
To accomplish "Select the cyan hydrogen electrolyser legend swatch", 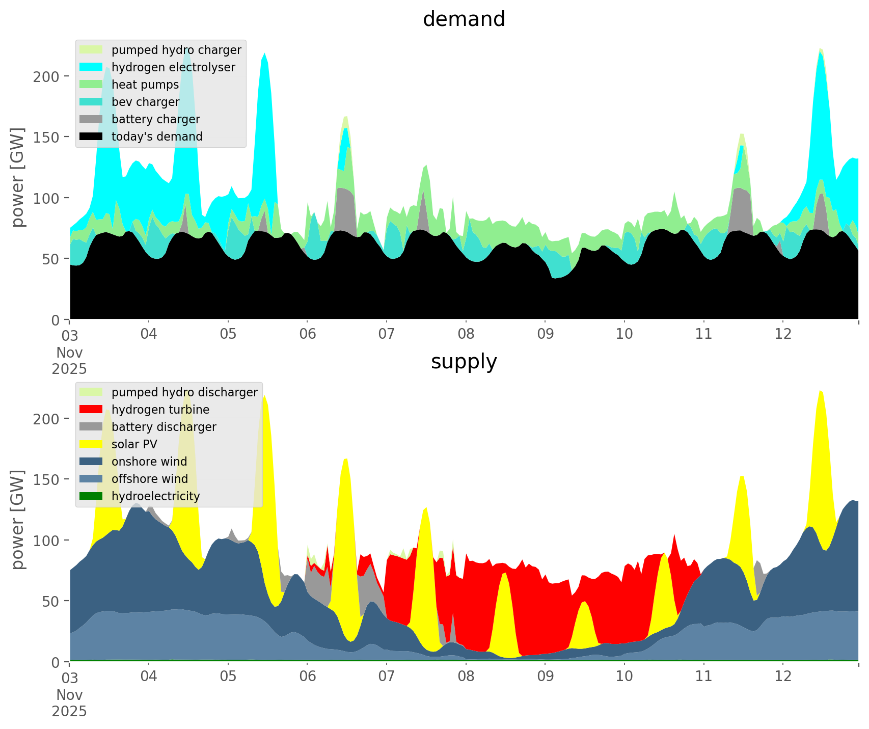I will tap(91, 67).
